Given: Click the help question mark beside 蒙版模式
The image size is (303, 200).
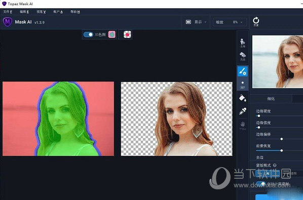Looking at the screenshot, I should (275, 165).
